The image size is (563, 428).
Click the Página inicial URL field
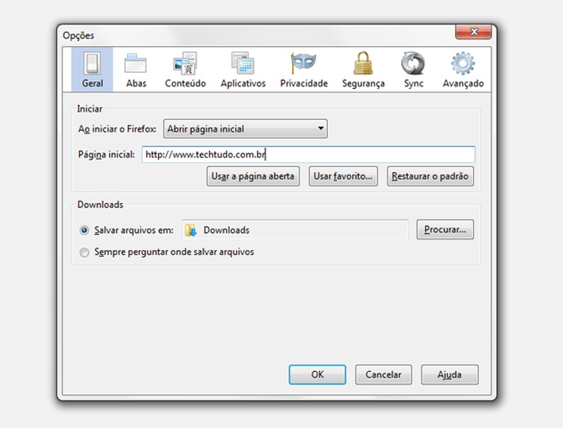point(308,154)
